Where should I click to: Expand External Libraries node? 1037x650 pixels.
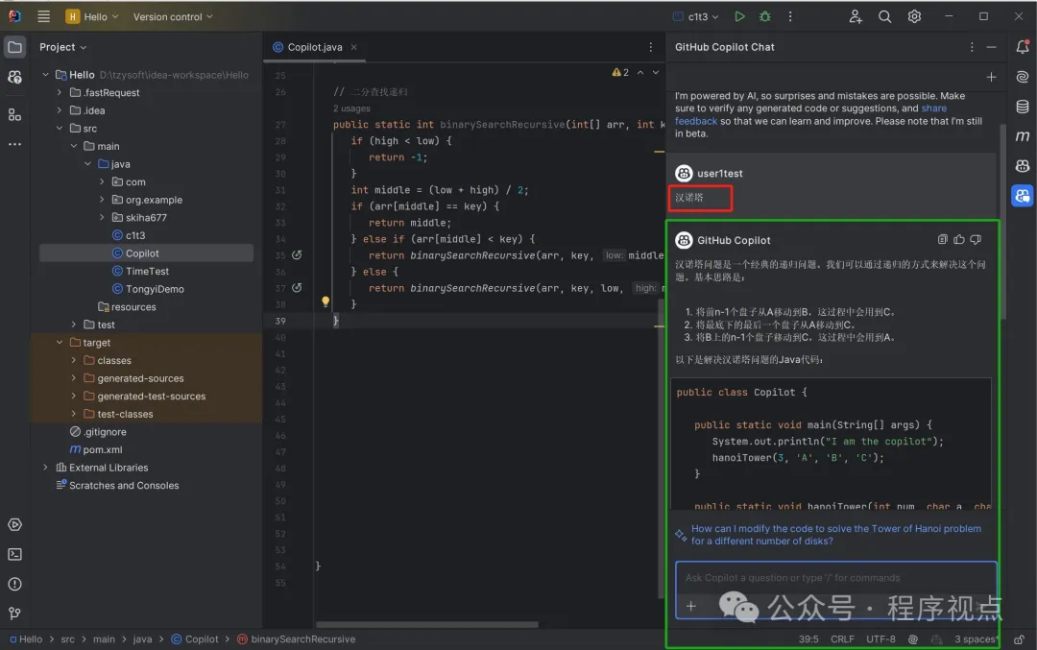[x=46, y=468]
